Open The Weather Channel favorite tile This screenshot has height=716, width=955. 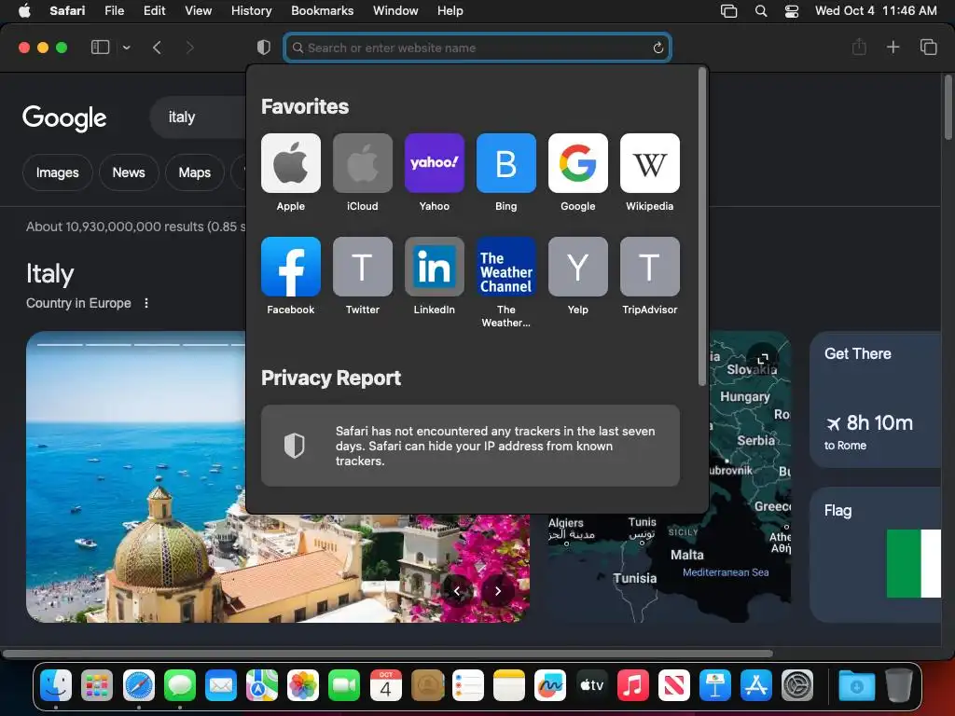(506, 267)
